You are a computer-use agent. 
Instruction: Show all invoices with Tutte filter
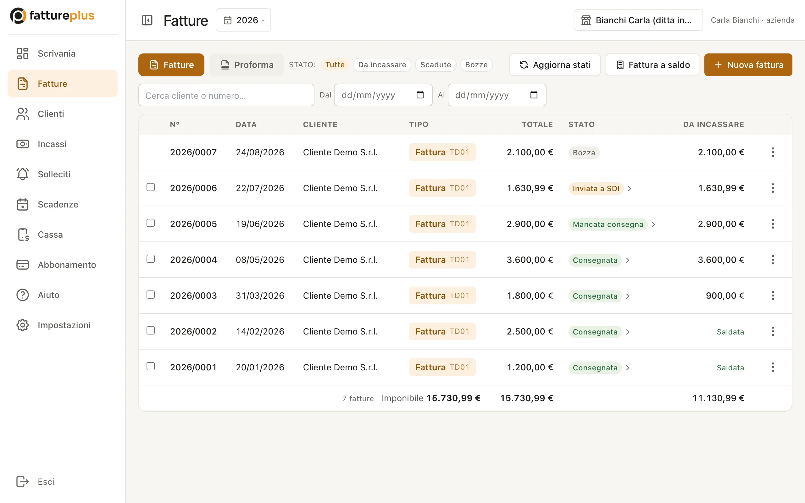[335, 65]
